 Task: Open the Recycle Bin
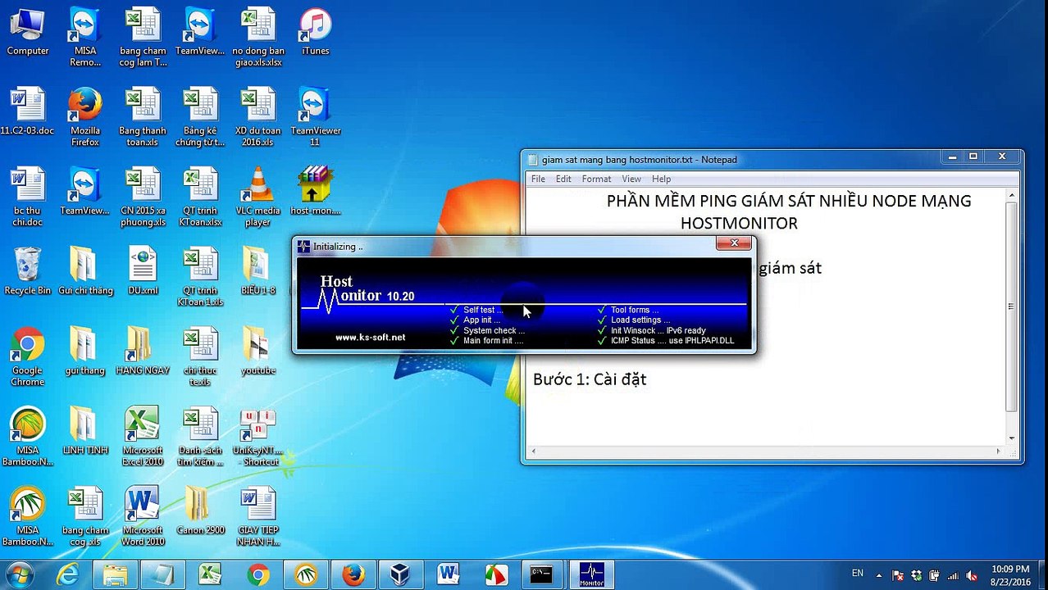pos(28,271)
